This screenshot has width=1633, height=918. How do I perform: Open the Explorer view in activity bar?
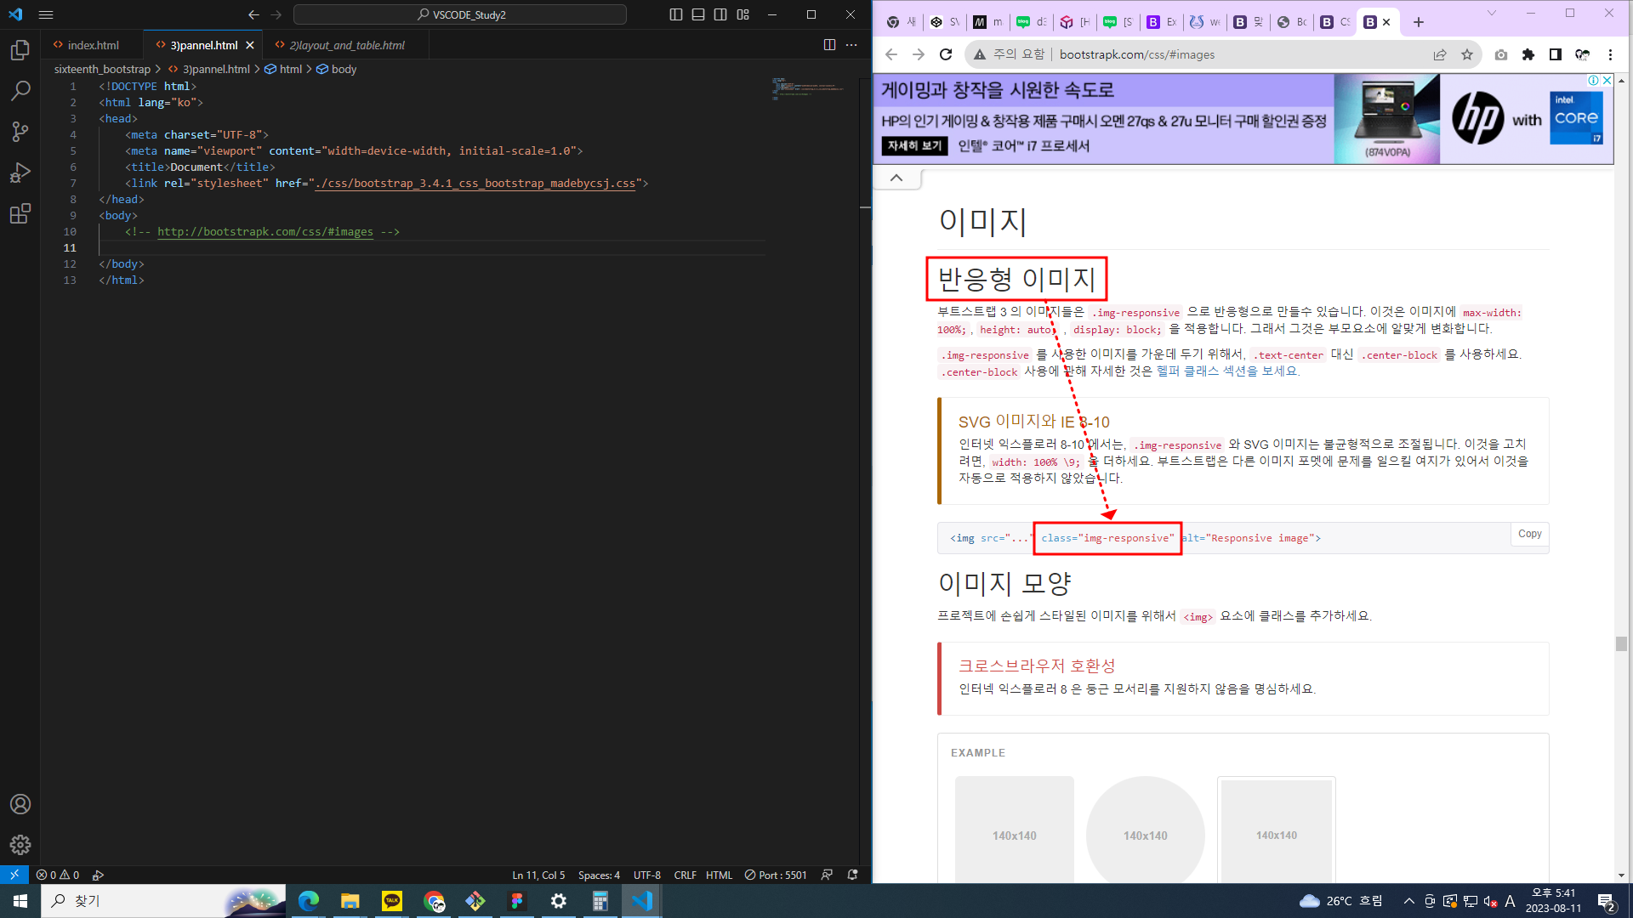point(20,50)
